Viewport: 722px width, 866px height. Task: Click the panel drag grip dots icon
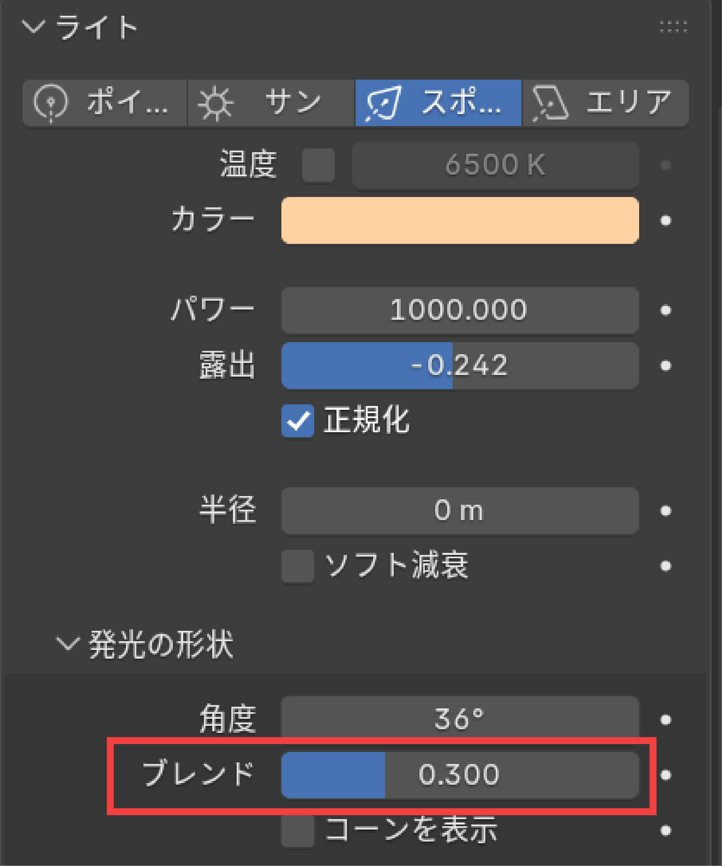pyautogui.click(x=673, y=27)
